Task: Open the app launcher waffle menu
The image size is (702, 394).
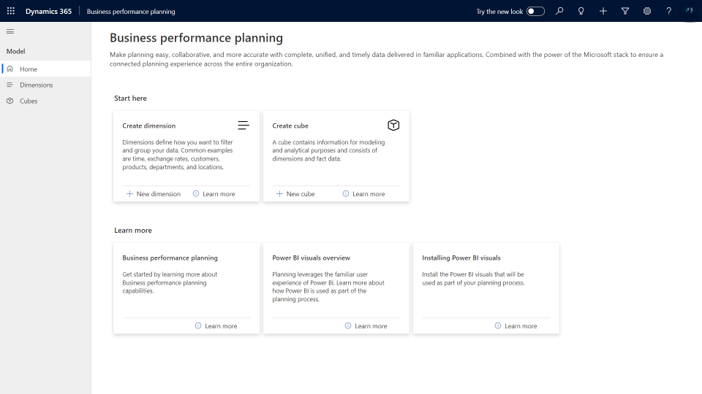Action: [x=11, y=11]
